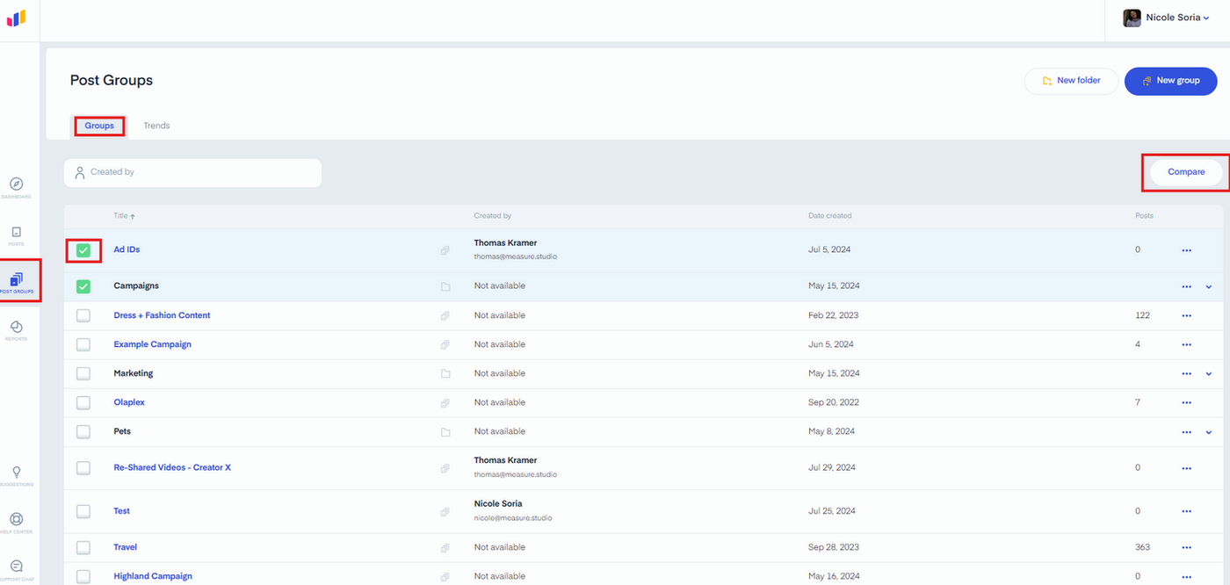This screenshot has height=585, width=1230.
Task: Click the Posts column header
Action: click(x=1144, y=215)
